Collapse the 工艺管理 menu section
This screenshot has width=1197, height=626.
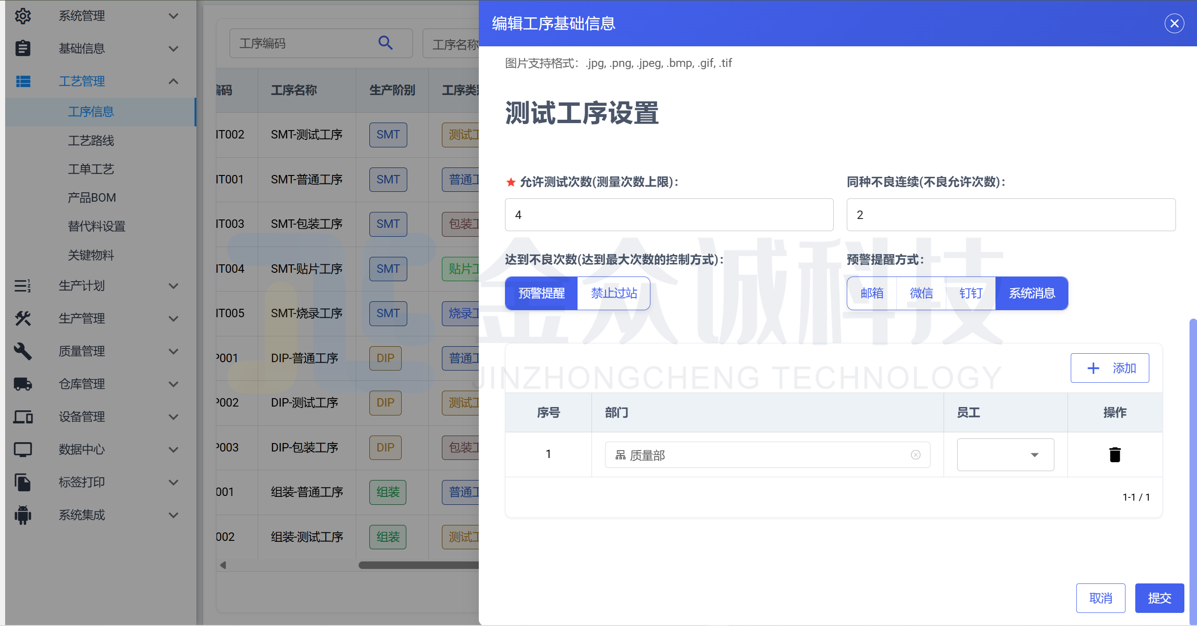173,81
